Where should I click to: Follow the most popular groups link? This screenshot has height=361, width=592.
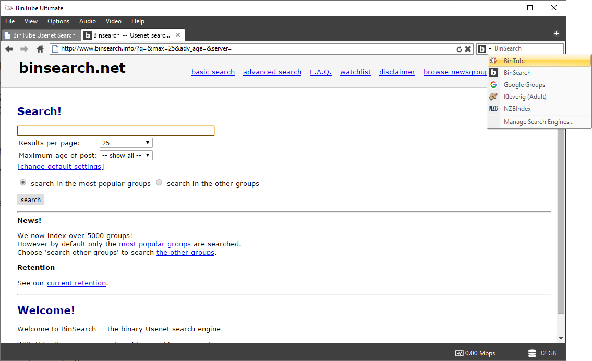155,244
